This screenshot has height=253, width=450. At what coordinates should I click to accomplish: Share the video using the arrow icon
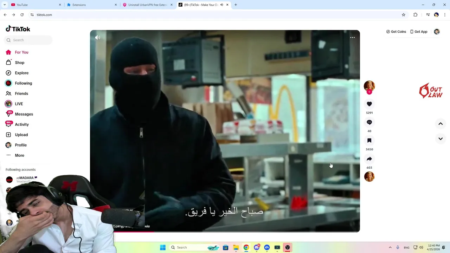369,159
